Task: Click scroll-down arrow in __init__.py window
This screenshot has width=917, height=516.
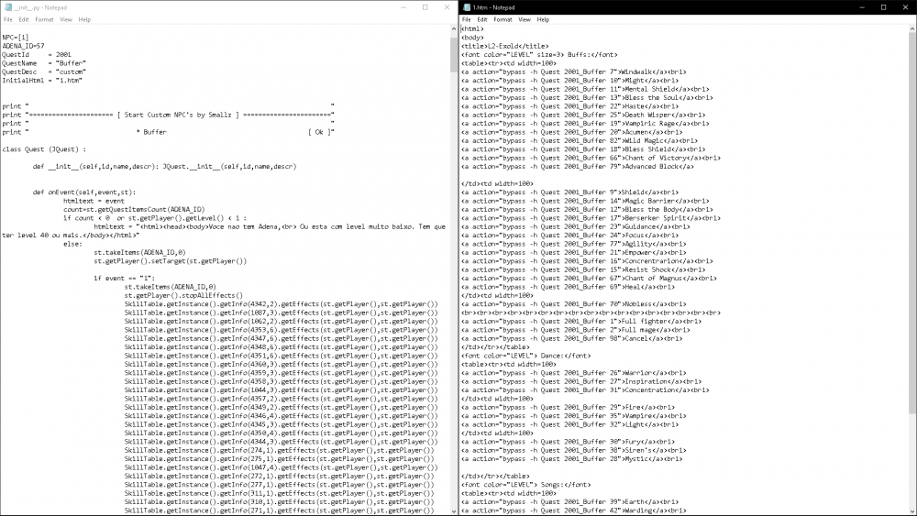Action: coord(454,511)
